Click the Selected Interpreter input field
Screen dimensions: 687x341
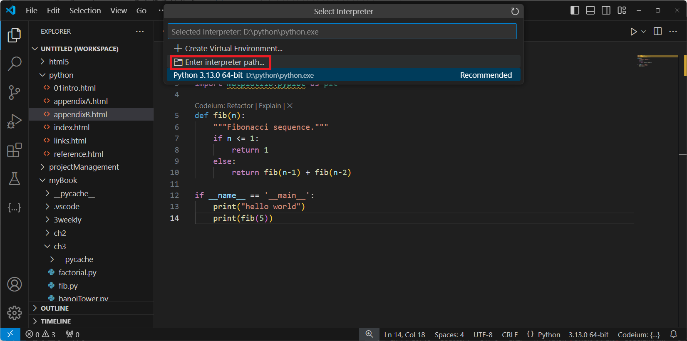[x=342, y=32]
